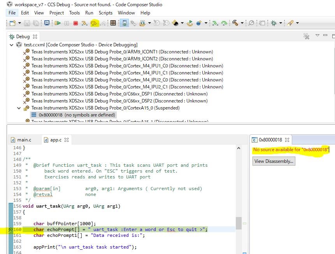Click the New file toolbar icon

coord(12,23)
